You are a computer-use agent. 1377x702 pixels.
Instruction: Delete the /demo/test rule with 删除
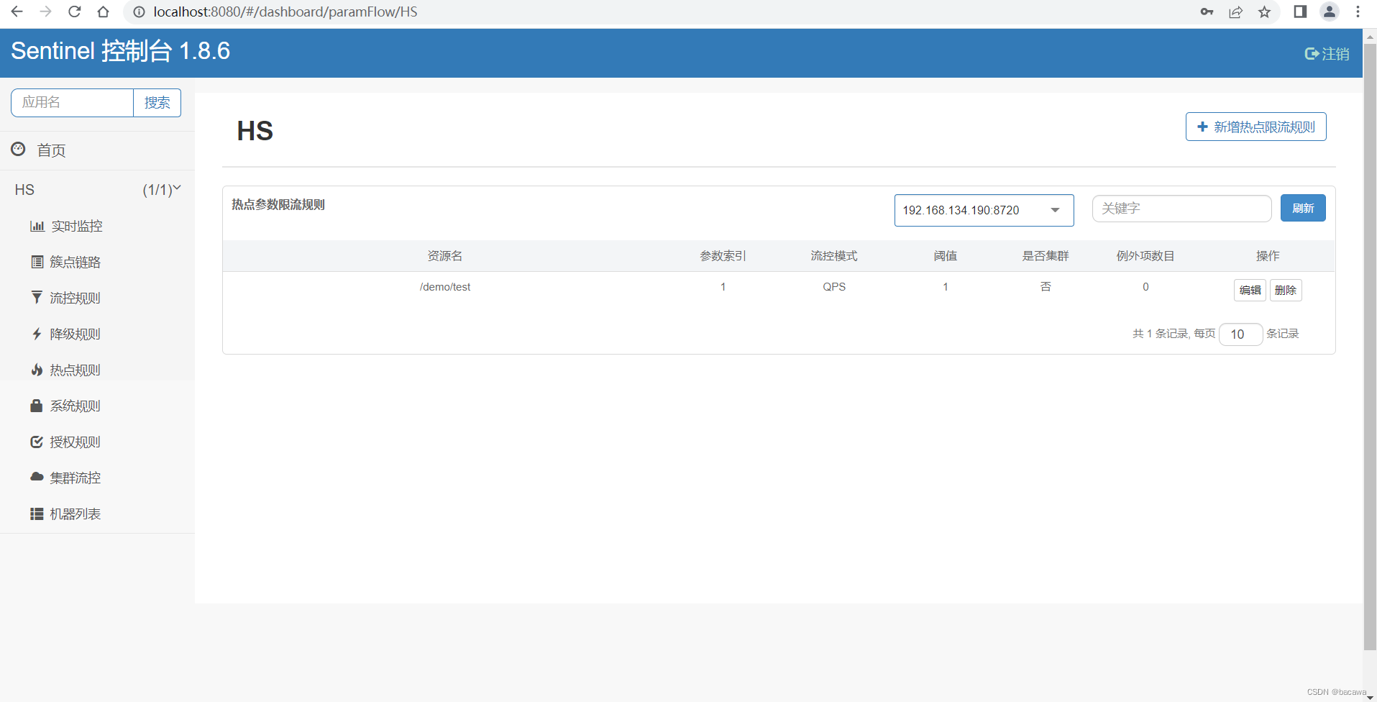pyautogui.click(x=1286, y=290)
